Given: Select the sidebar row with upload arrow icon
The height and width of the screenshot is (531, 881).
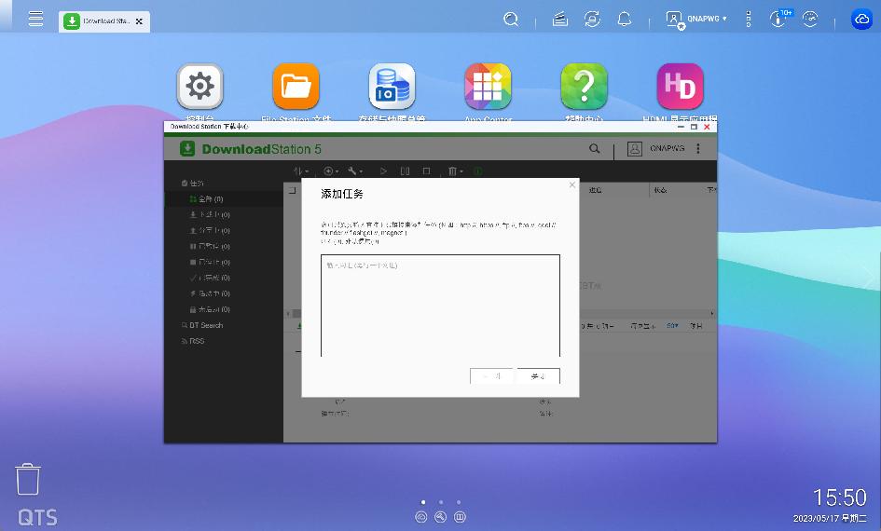Looking at the screenshot, I should (x=224, y=231).
